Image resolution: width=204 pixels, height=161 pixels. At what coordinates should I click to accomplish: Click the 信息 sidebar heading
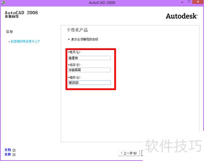pos(9,32)
